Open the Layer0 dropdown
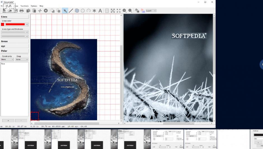The image size is (263, 149). pos(151,11)
